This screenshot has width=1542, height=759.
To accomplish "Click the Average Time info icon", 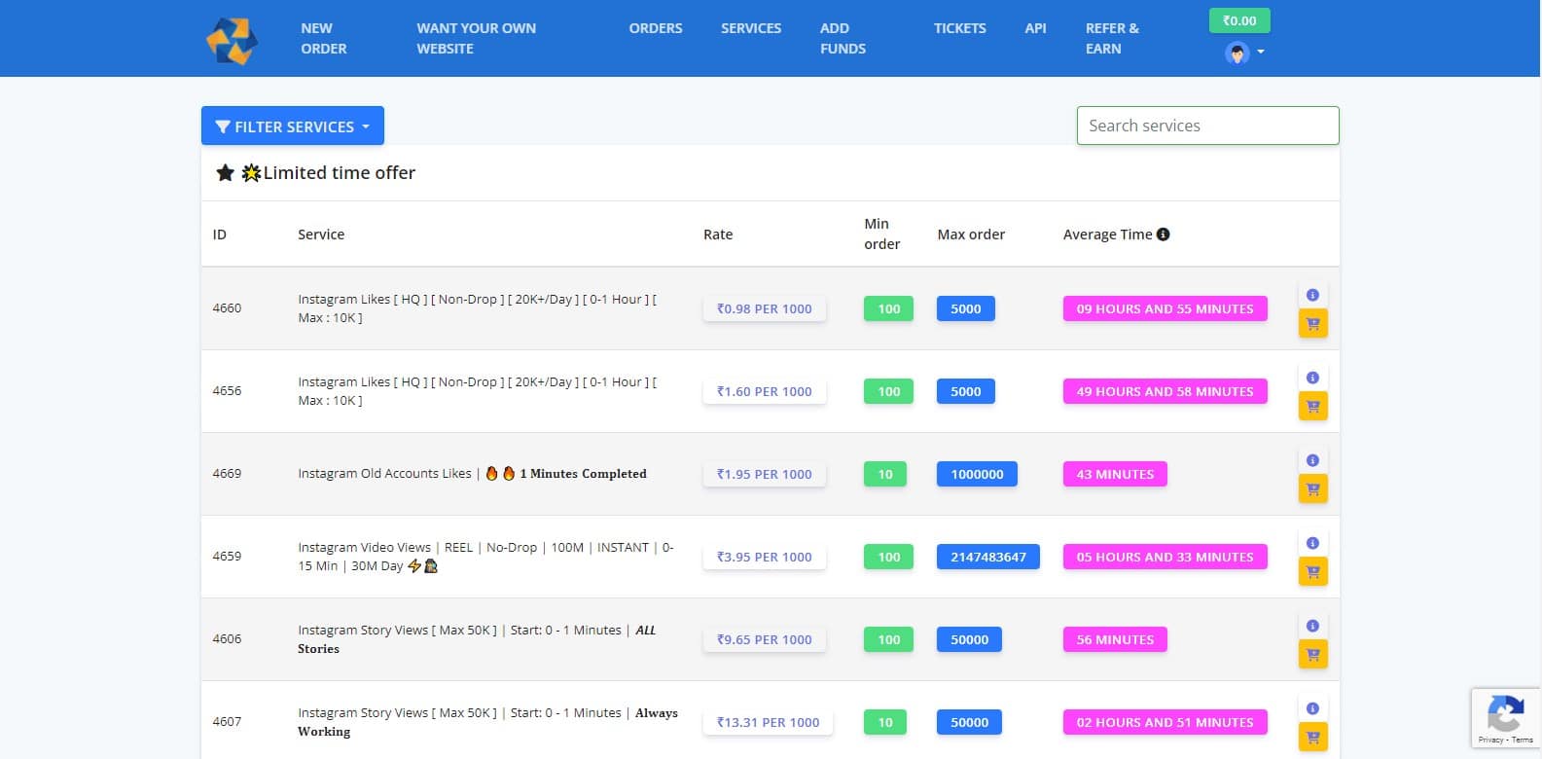I will pyautogui.click(x=1164, y=235).
